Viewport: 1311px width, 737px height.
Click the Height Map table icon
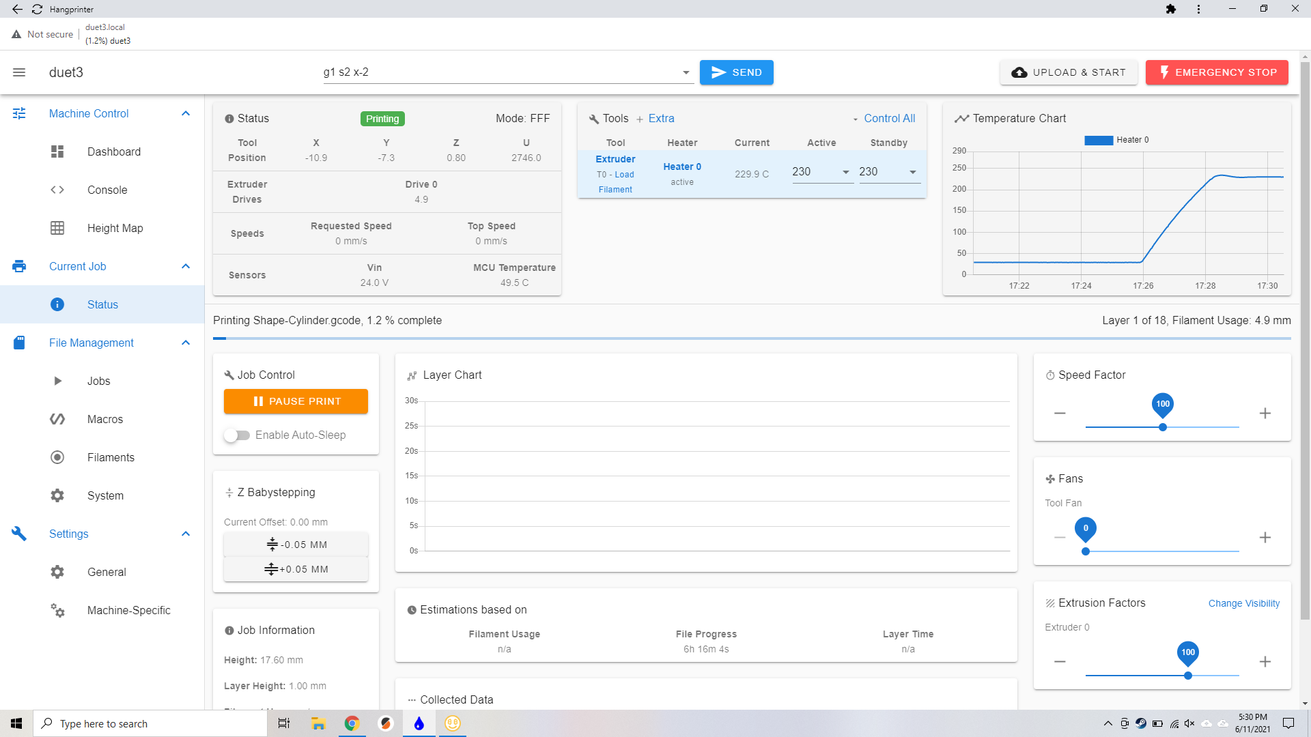point(57,228)
